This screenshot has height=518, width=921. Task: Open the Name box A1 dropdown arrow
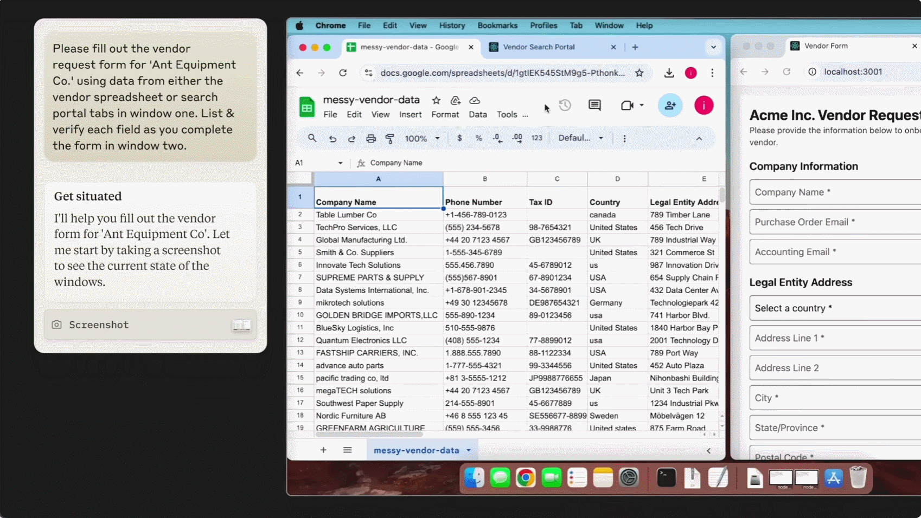[340, 163]
